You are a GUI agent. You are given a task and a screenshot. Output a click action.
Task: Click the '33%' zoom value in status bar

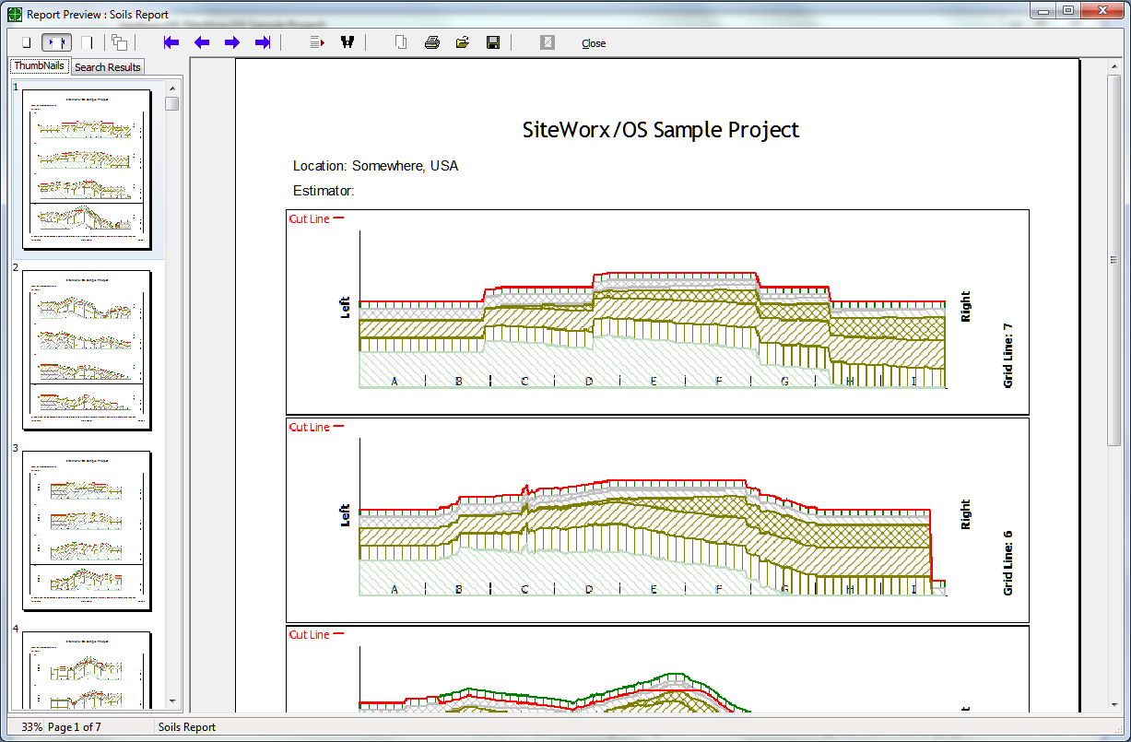coord(32,727)
